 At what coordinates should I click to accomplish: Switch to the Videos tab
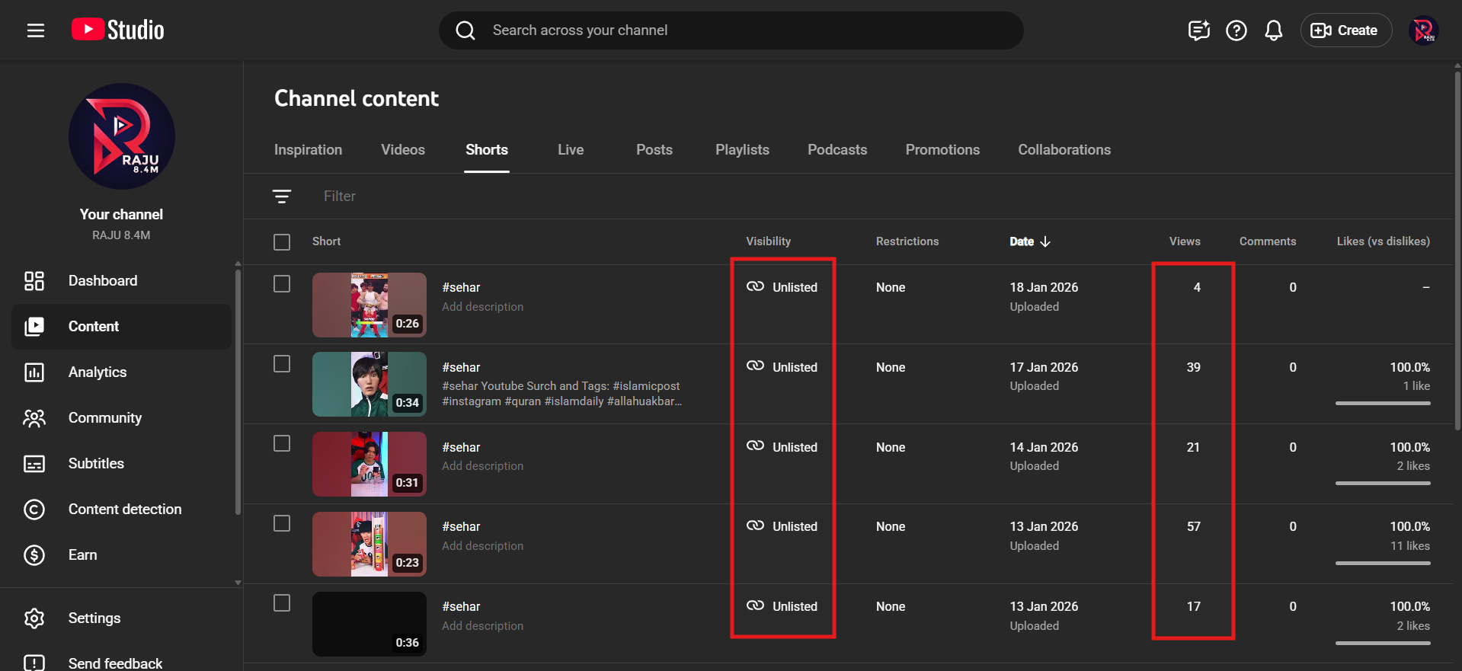click(x=403, y=150)
